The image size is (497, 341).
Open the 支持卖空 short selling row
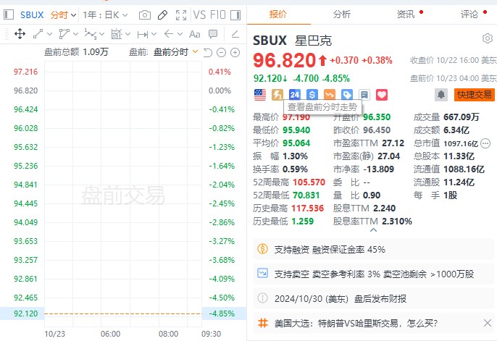373,274
